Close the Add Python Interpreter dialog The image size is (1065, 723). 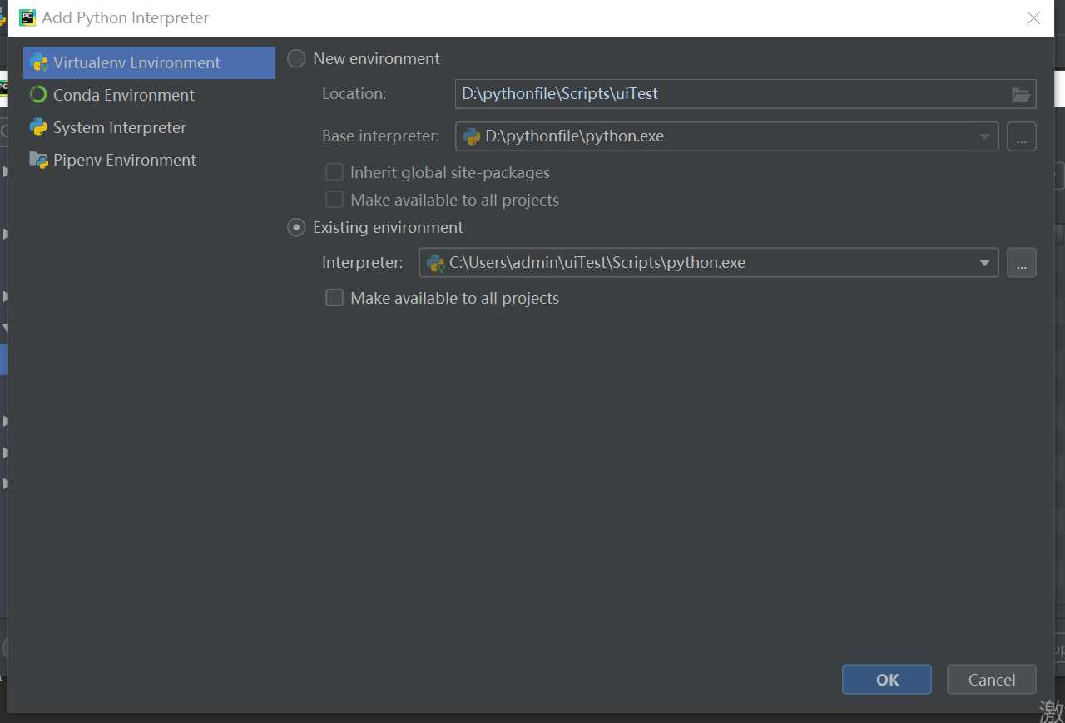(x=1033, y=18)
